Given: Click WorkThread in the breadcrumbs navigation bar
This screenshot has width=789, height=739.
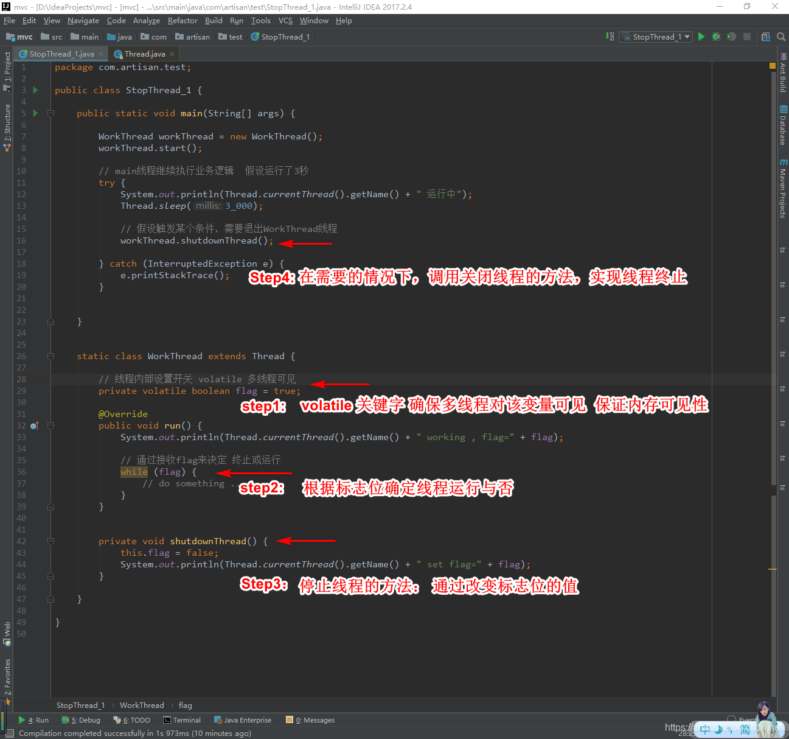Looking at the screenshot, I should pyautogui.click(x=142, y=705).
